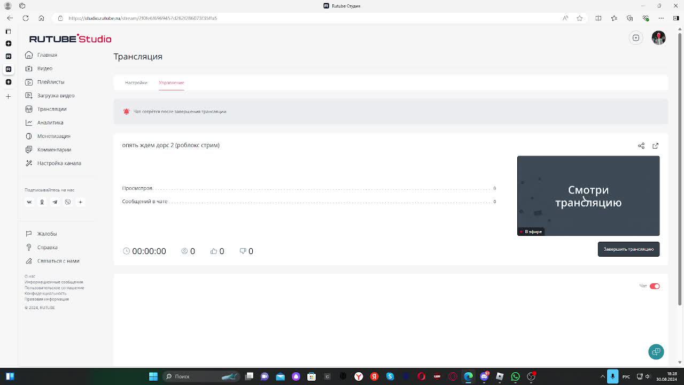Open Discord from the taskbar
Viewport: 684px width, 385px height.
tap(485, 376)
